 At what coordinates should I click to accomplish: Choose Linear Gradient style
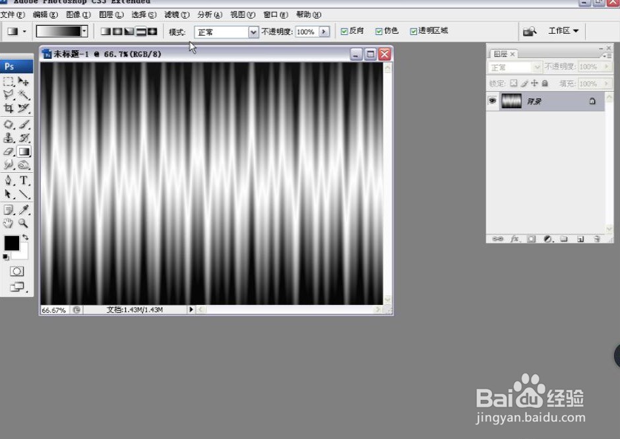pos(106,31)
